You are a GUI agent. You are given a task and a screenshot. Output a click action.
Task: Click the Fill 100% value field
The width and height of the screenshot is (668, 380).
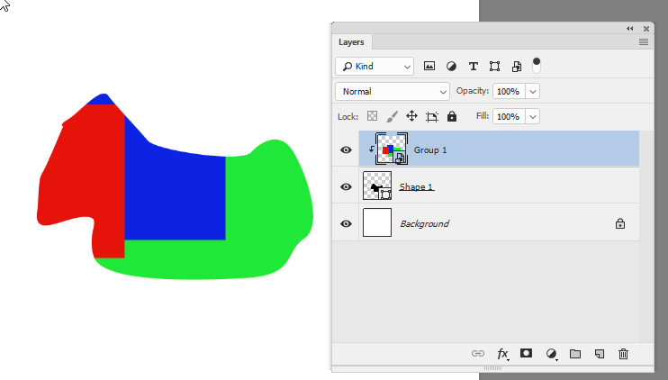pos(509,116)
